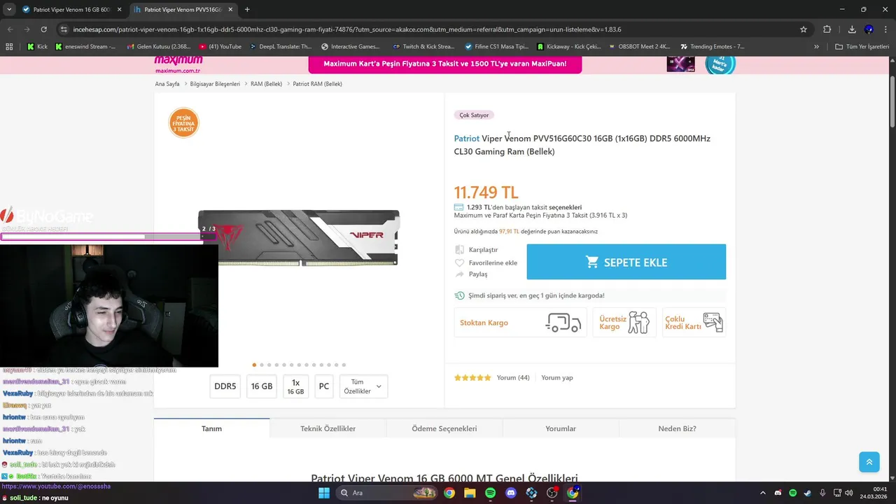Open the Neden Biz? tab
This screenshot has width=896, height=504.
(x=677, y=428)
